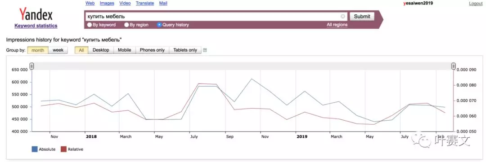Open the help question-mark icon next to Tablets only

click(205, 50)
